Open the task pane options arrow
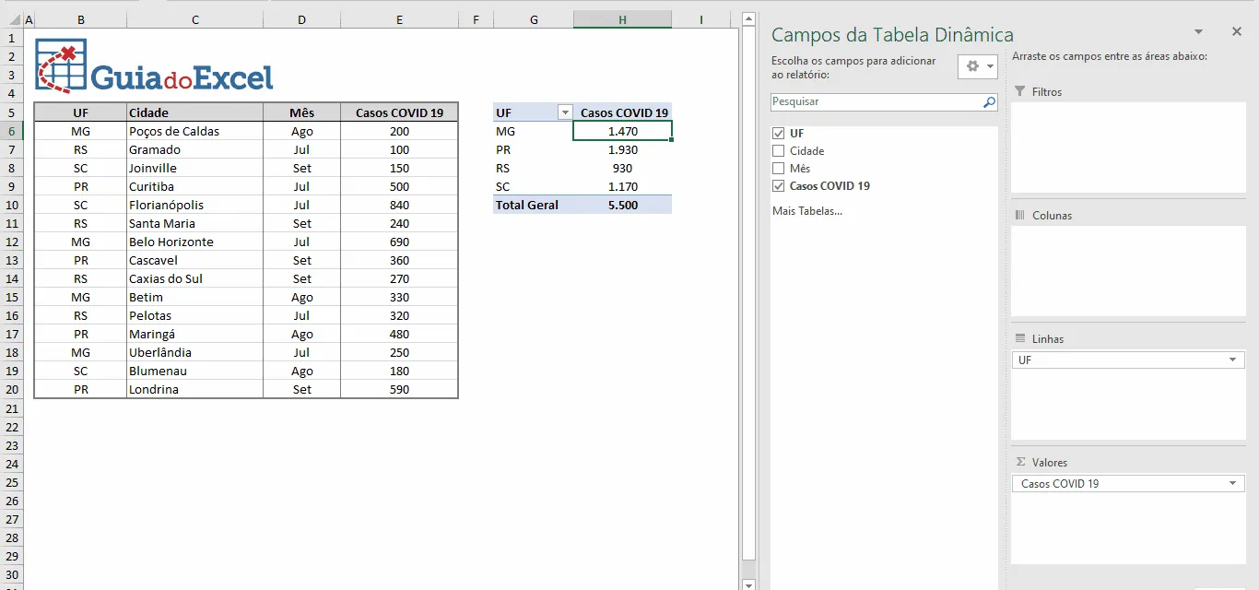1259x590 pixels. (x=1198, y=32)
